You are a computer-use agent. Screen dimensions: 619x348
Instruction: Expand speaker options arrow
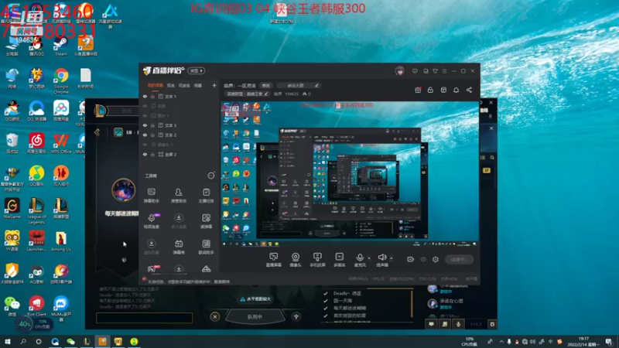[392, 258]
